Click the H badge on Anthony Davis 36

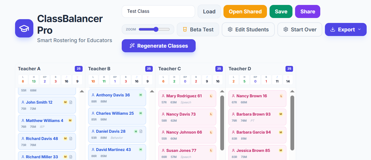141,95
